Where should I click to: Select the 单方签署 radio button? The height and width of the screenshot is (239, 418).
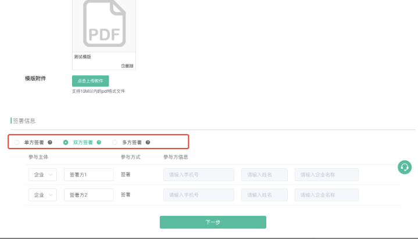(17, 142)
